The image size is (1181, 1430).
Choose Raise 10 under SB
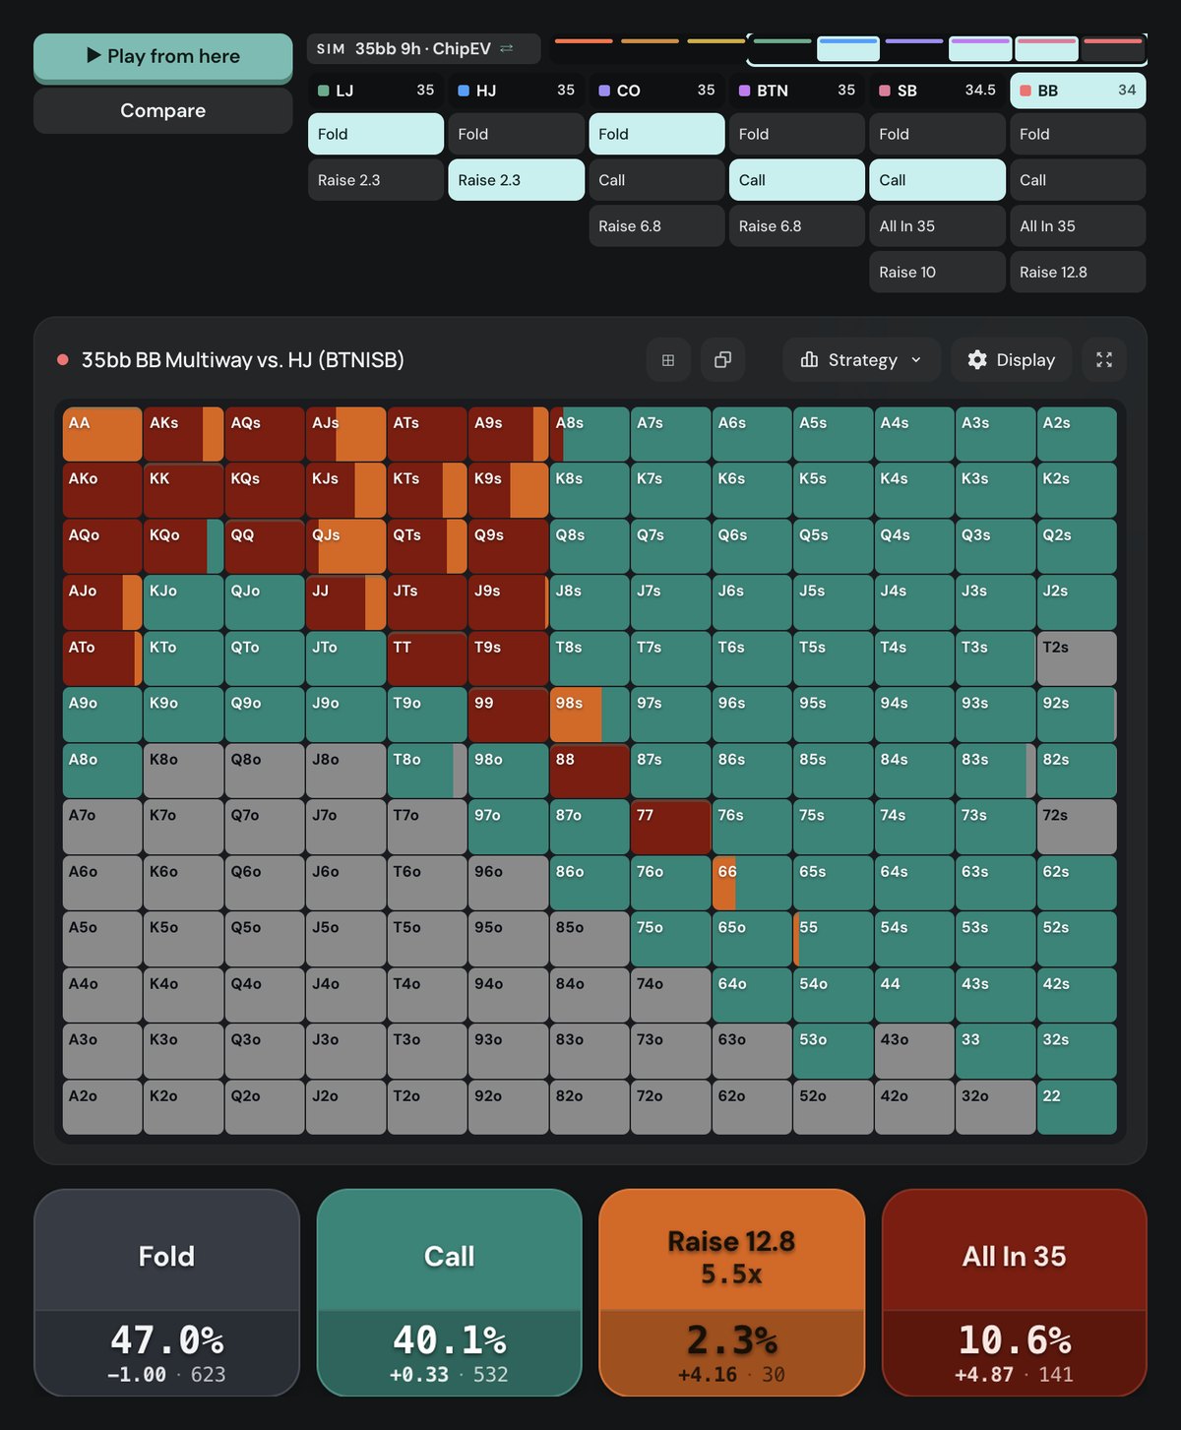coord(938,273)
